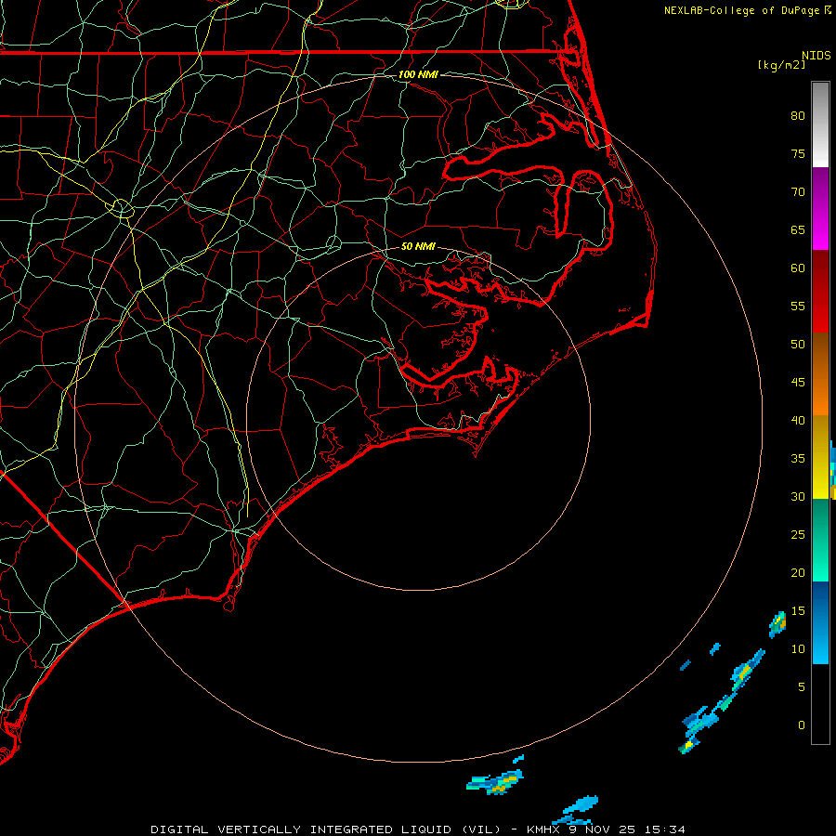Pick the gray-white segment of the color bar
Image resolution: width=836 pixels, height=836 pixels.
tap(820, 124)
